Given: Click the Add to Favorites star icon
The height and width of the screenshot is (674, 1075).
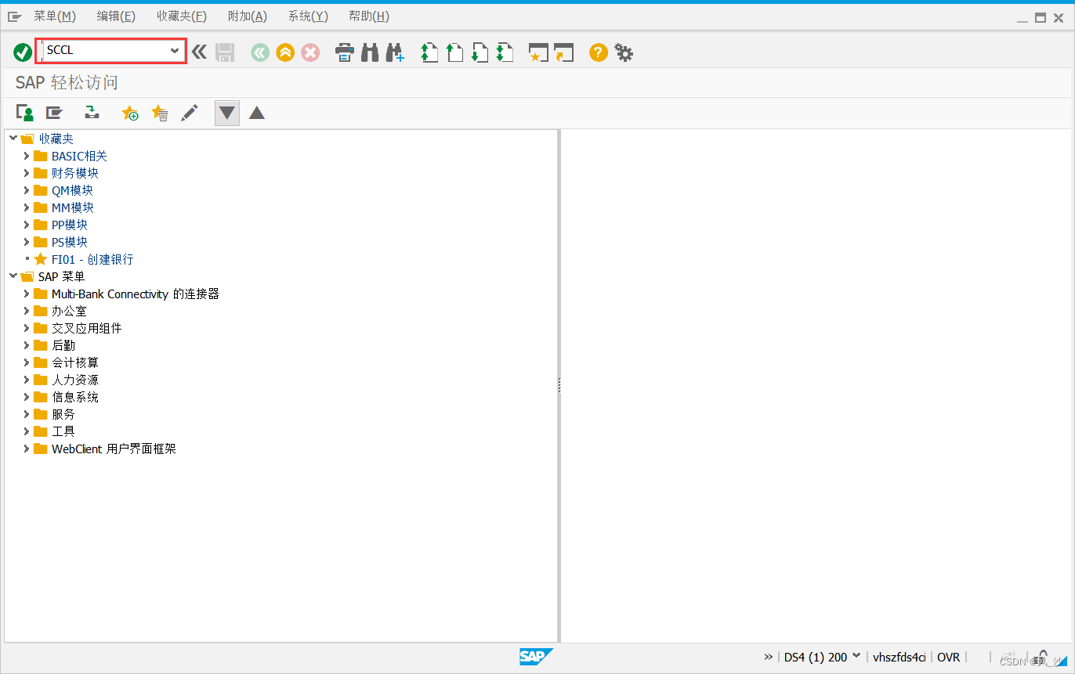Looking at the screenshot, I should point(130,113).
